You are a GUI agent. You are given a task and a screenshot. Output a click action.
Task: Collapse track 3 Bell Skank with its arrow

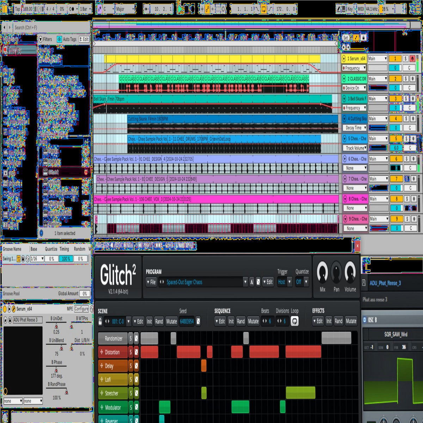(344, 99)
